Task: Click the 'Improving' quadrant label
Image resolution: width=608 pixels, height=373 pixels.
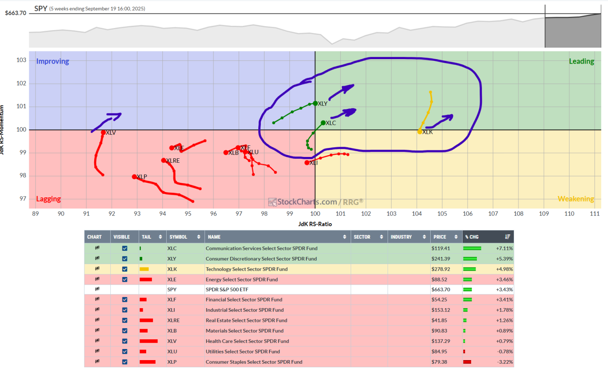Action: pyautogui.click(x=52, y=61)
